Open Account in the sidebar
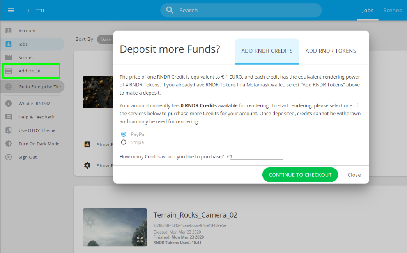Viewport: 407px width, 253px height. coord(32,31)
